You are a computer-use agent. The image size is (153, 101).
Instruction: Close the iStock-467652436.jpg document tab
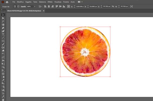click(x=44, y=11)
